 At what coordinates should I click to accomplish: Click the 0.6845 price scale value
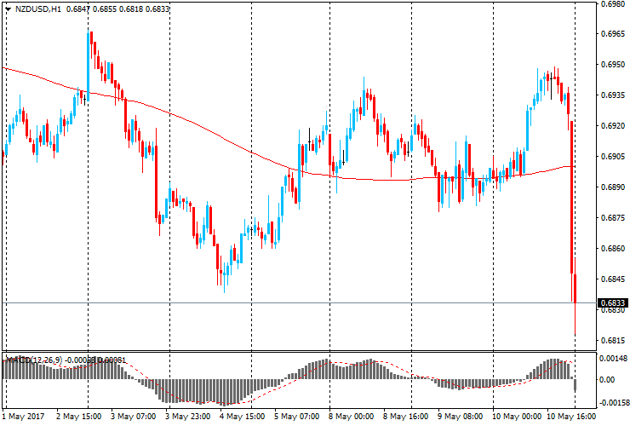613,279
